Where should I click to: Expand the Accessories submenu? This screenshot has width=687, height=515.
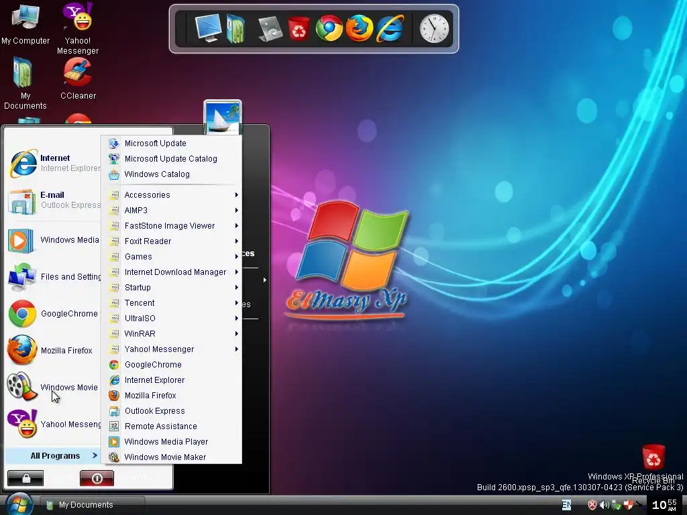click(x=172, y=195)
